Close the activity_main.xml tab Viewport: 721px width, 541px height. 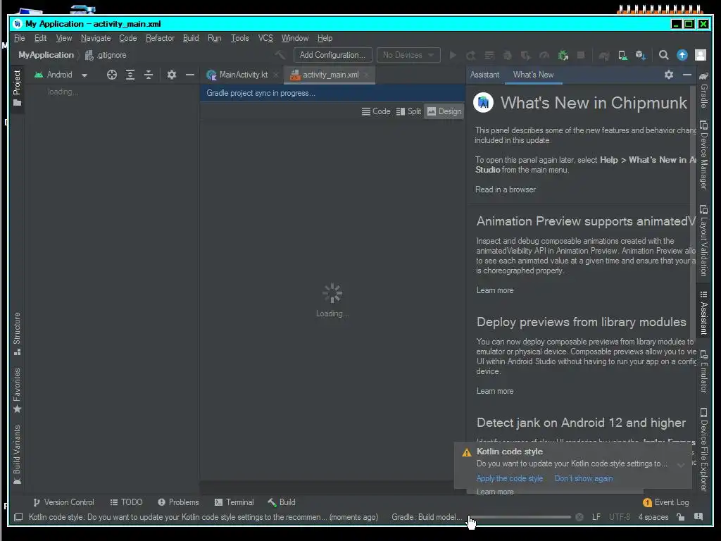tap(366, 75)
